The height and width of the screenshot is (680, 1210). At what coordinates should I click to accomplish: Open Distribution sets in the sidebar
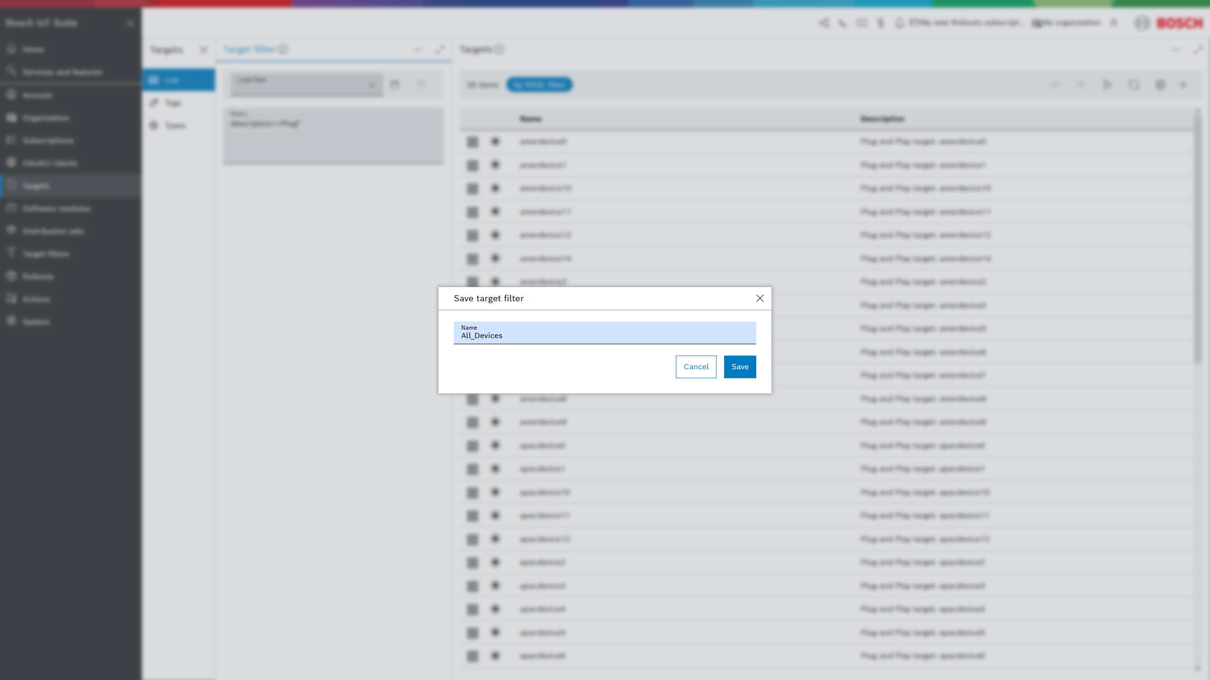pyautogui.click(x=53, y=231)
